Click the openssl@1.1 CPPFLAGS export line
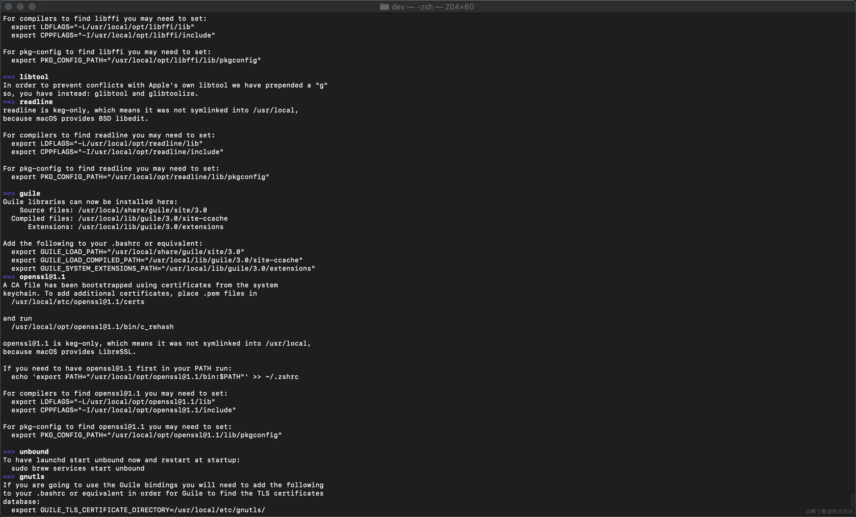This screenshot has width=856, height=517. point(124,410)
